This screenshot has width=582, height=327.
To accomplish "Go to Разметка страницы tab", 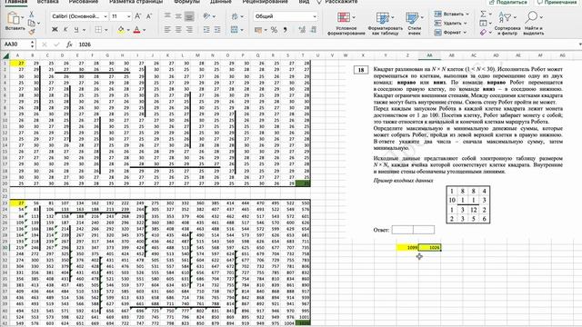I will [135, 2].
